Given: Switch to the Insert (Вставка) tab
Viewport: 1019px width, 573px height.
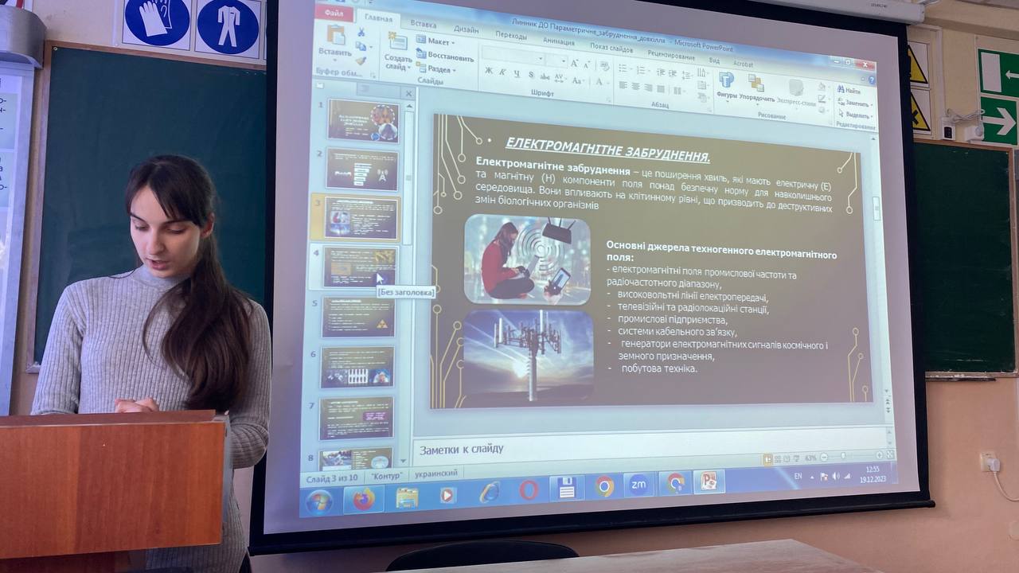Looking at the screenshot, I should coord(424,25).
